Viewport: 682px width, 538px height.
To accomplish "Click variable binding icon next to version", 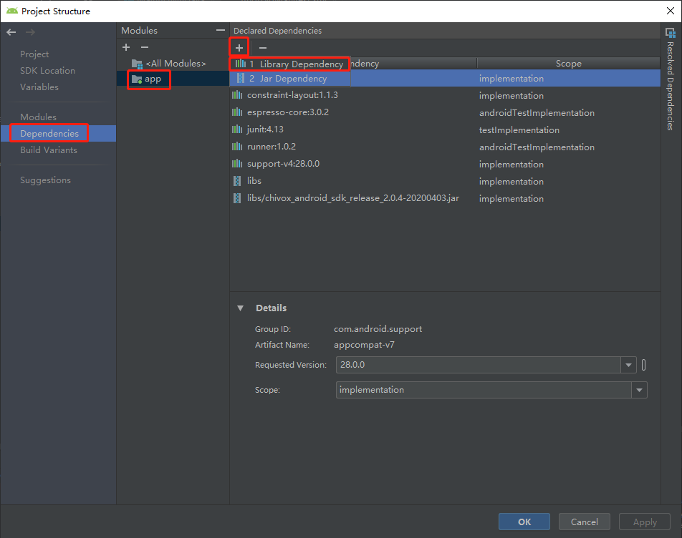I will 644,365.
